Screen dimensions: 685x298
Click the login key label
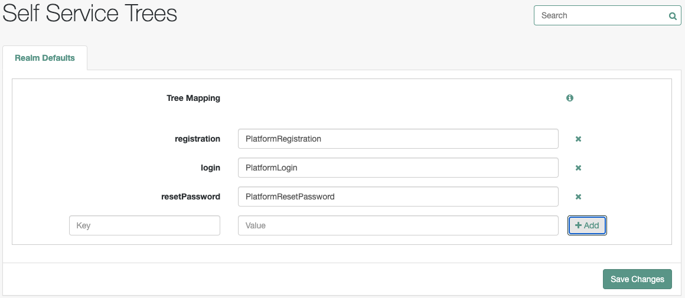click(210, 168)
